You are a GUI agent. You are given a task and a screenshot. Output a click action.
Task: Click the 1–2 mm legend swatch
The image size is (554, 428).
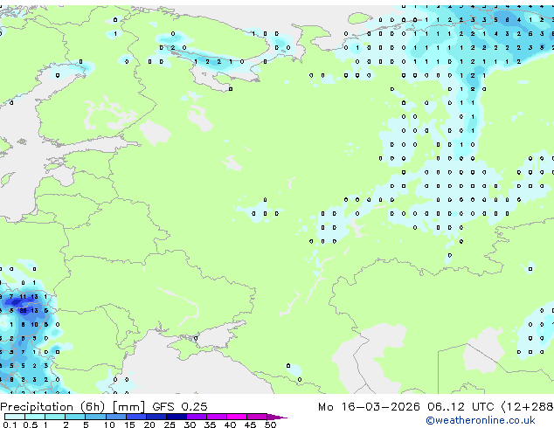(x=55, y=417)
